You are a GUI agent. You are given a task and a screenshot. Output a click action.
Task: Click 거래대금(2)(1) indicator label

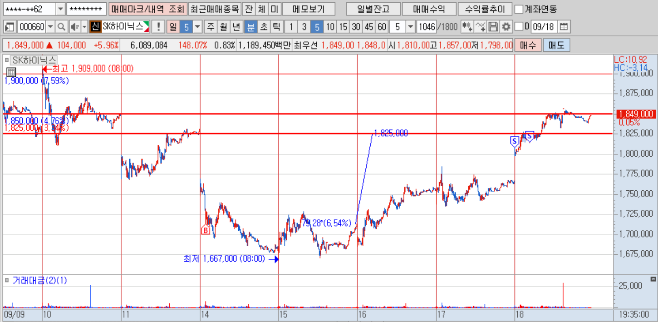(39, 280)
